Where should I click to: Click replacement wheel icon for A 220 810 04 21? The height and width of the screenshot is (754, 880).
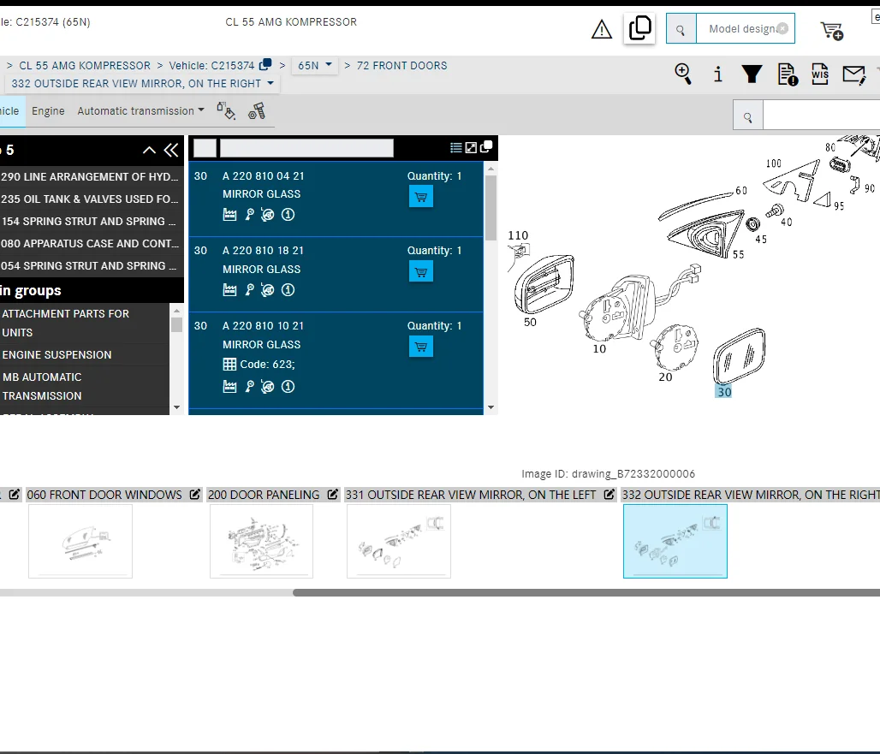click(268, 215)
